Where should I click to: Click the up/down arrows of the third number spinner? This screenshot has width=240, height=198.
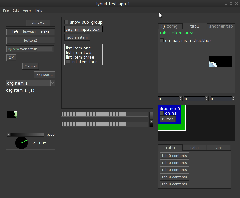[x=234, y=99]
